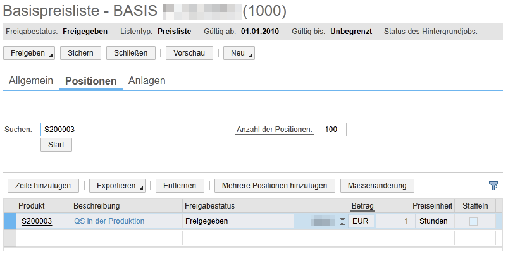Viewport: 508px width, 254px height.
Task: Add a row with Zeile hinzufügen
Action: [43, 186]
